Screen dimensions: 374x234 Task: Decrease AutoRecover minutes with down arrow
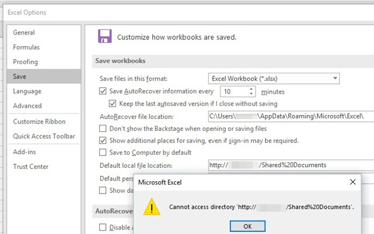click(251, 94)
